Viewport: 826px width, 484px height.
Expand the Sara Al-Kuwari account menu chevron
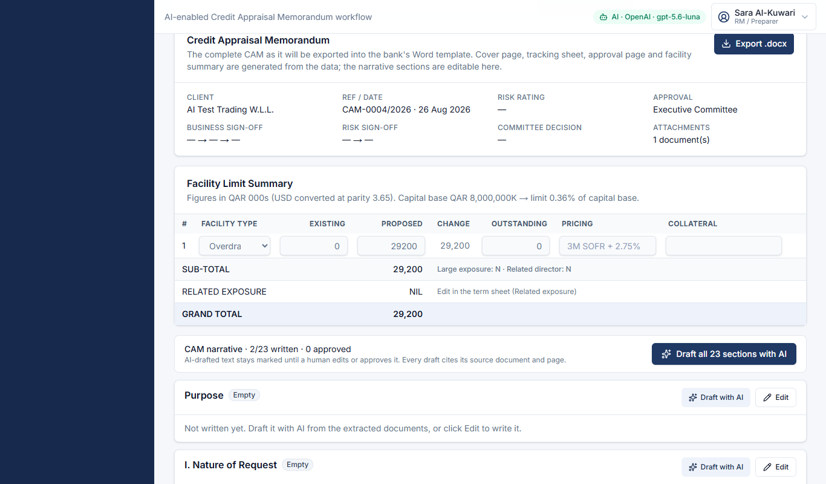(805, 17)
